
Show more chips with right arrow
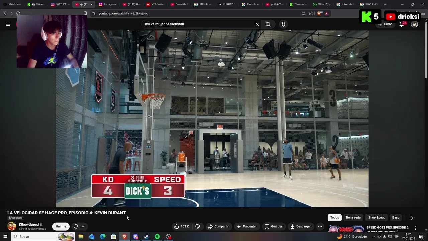pyautogui.click(x=412, y=218)
